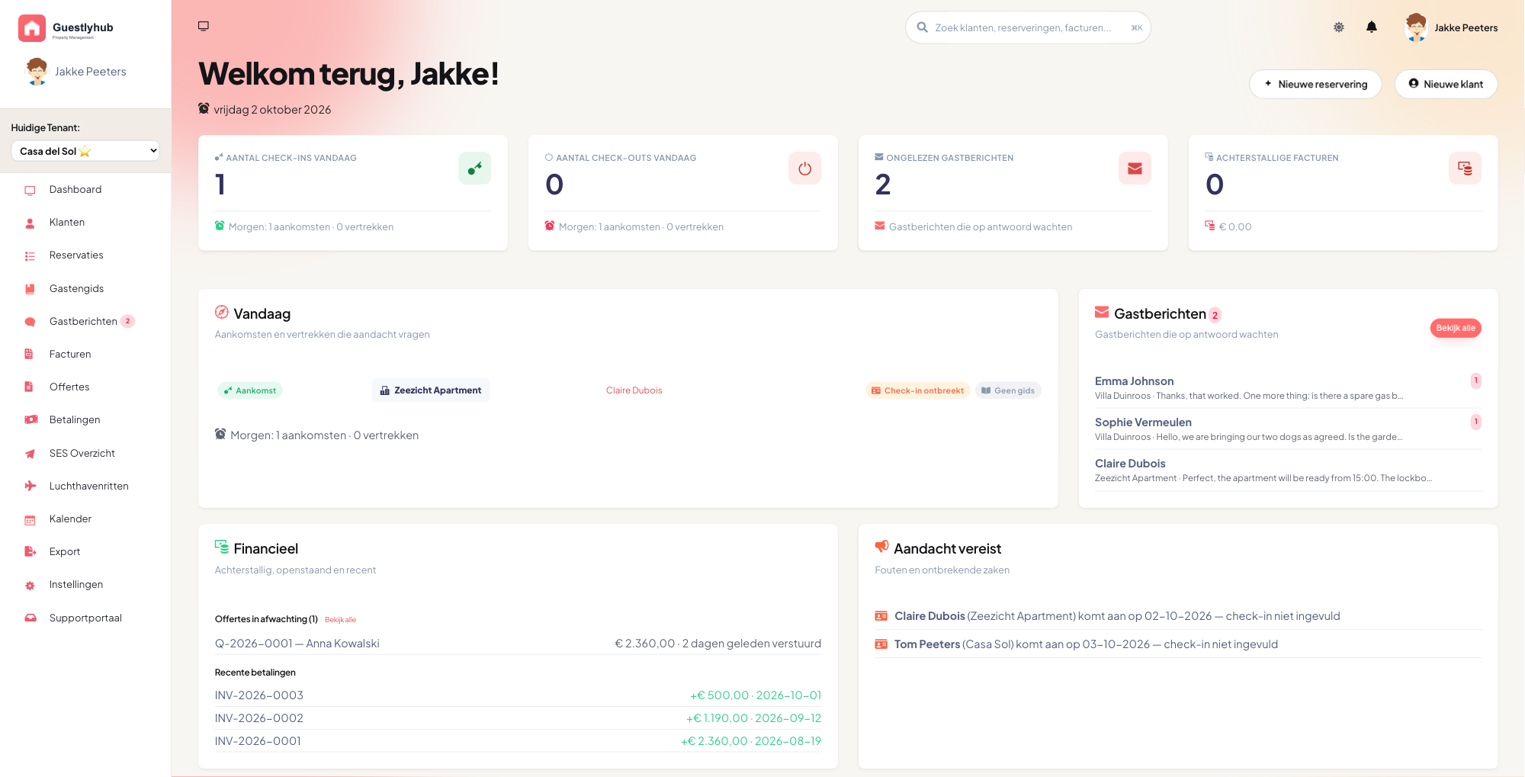
Task: Go to Klanten in the sidebar
Action: click(x=67, y=223)
